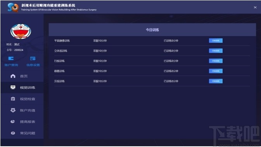Click 平面融像训练 row name

click(x=62, y=41)
